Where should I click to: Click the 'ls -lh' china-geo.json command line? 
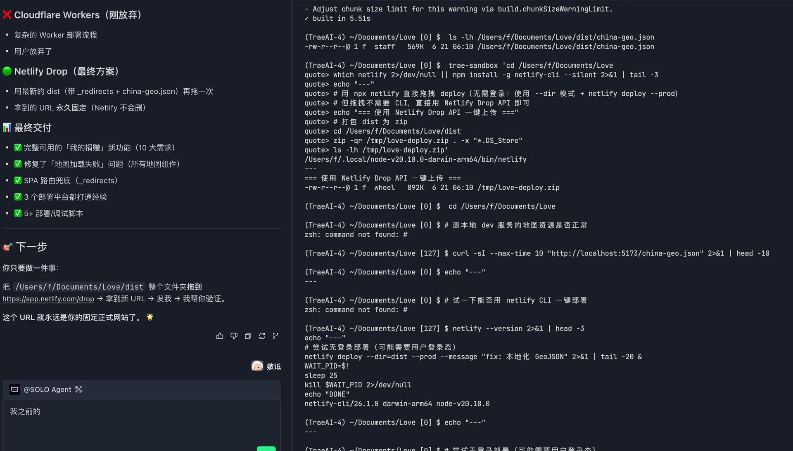tap(479, 37)
